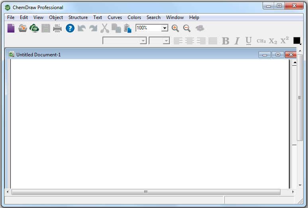Screen dimensions: 308x208
Task: Click the grayed icon right of zoom out
Action: [200, 28]
